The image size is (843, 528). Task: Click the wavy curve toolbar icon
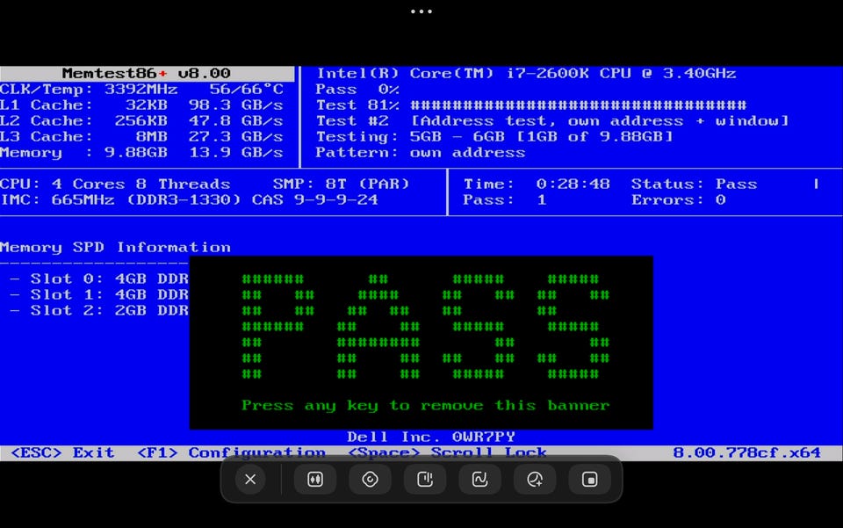pos(479,479)
